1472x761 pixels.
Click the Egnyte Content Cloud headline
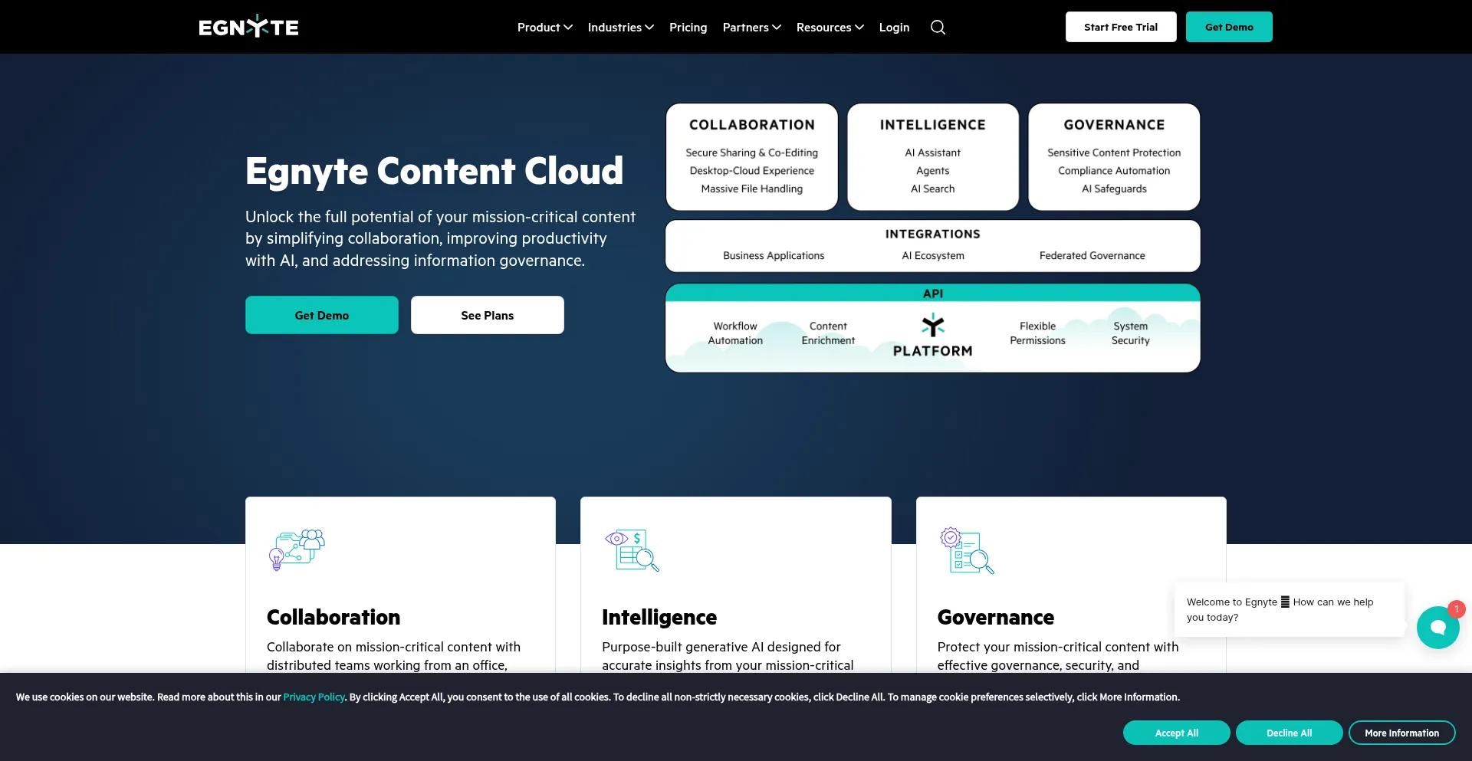(x=435, y=172)
